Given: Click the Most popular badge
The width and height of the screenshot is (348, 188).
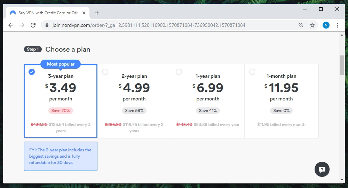Looking at the screenshot, I should (61, 64).
